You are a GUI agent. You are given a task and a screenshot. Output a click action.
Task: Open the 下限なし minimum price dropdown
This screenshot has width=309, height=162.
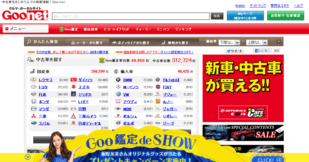229,42
